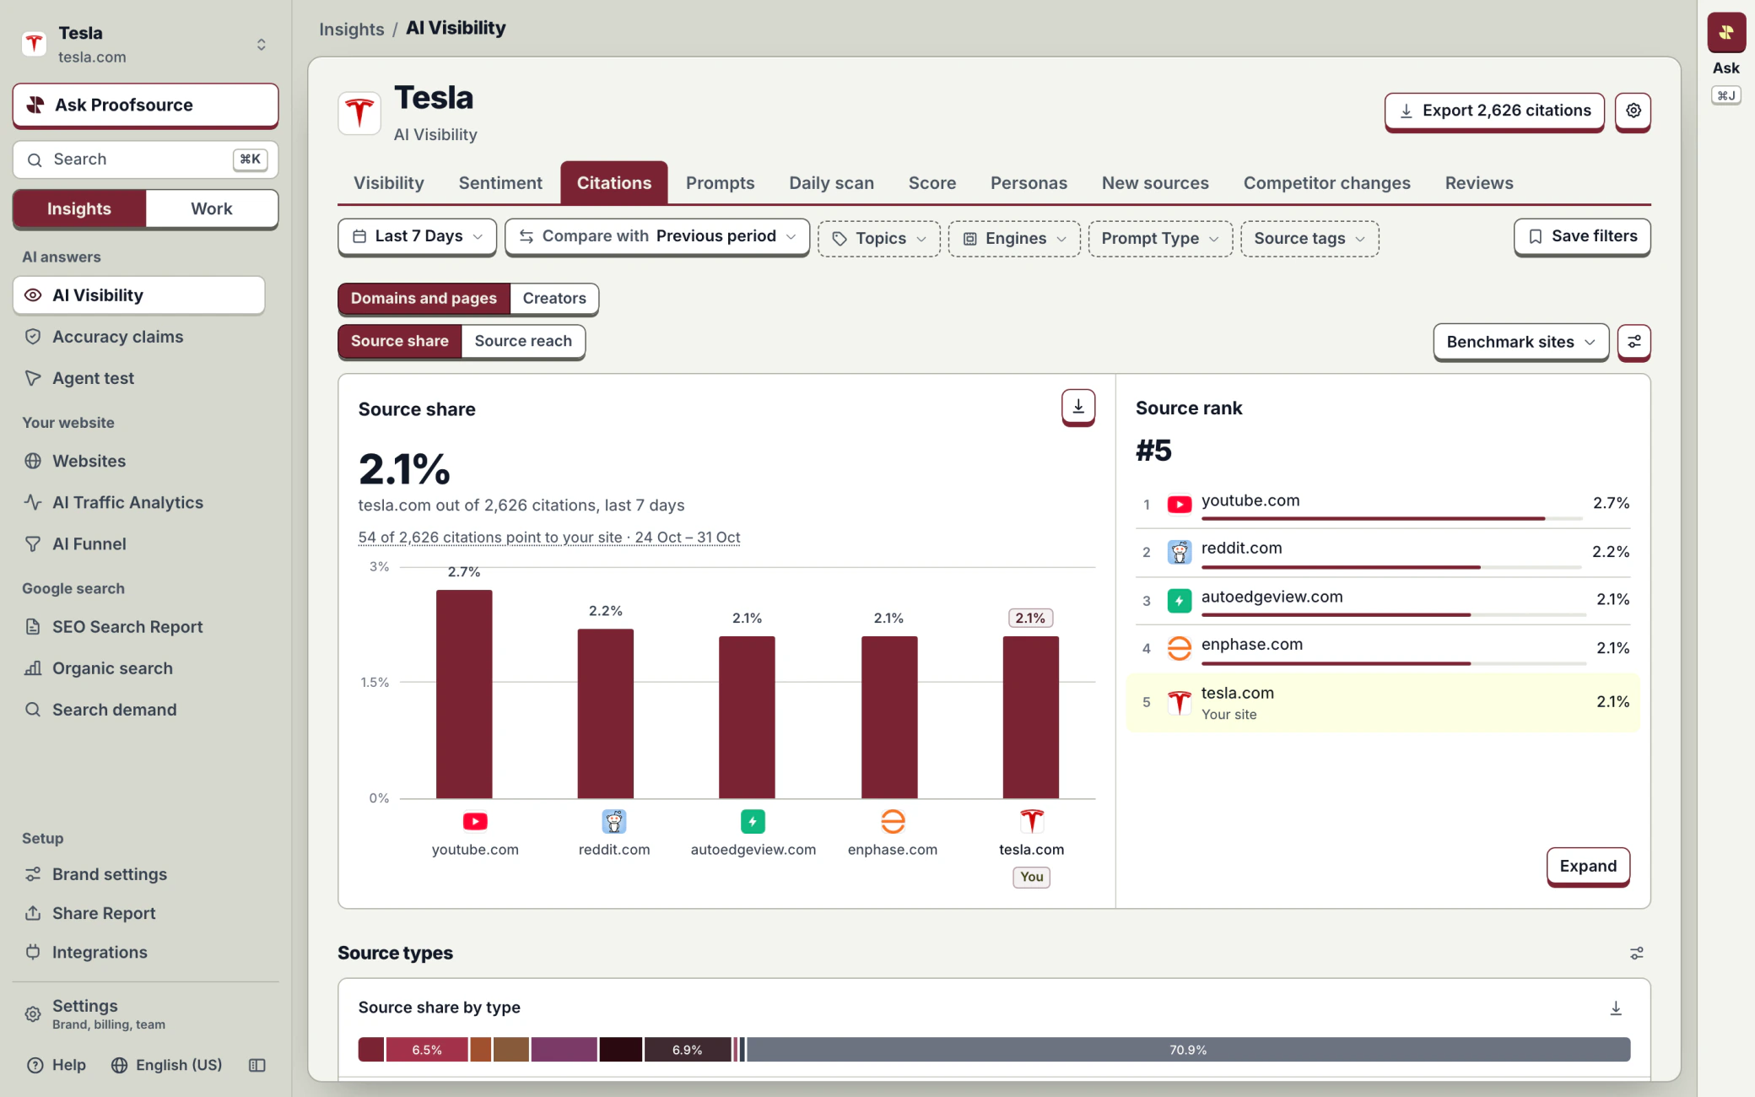Open the Prompts tab

coord(720,183)
